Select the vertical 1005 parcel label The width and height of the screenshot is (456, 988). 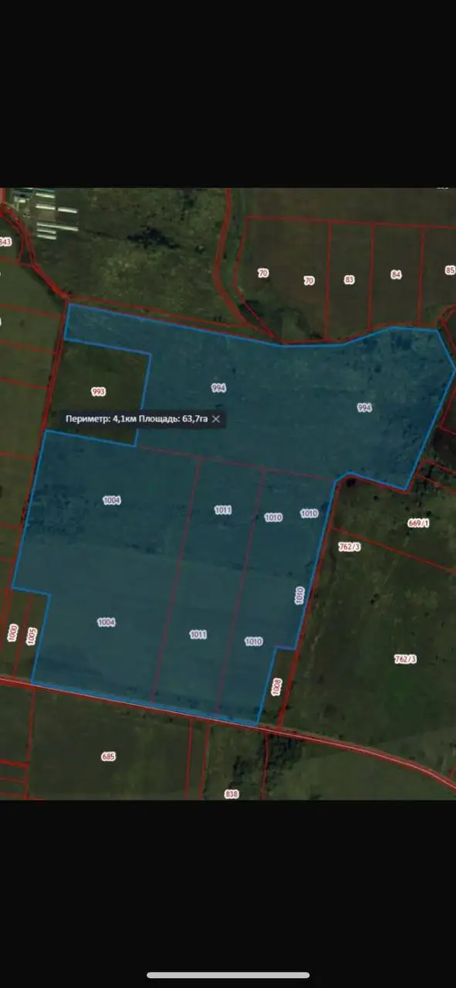tap(32, 636)
